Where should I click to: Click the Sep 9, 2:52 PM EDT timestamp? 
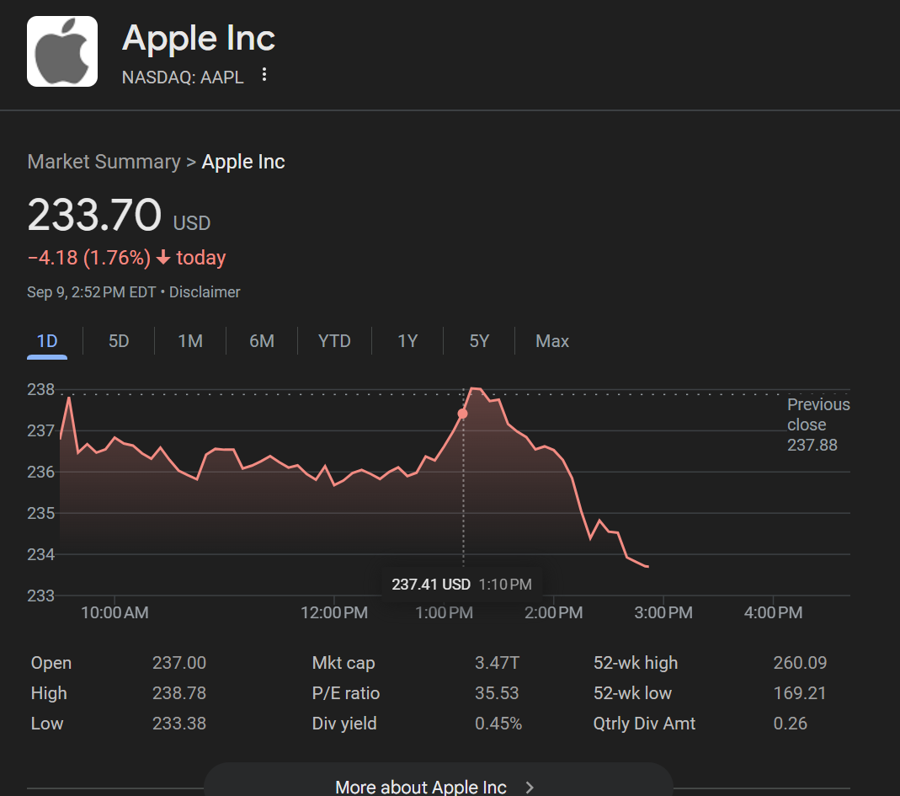click(x=91, y=292)
